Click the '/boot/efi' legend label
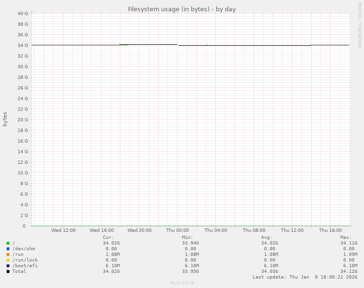364x288 pixels. (25, 266)
